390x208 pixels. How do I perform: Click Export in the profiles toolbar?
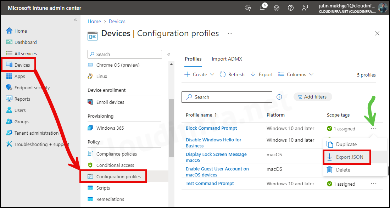(262, 74)
